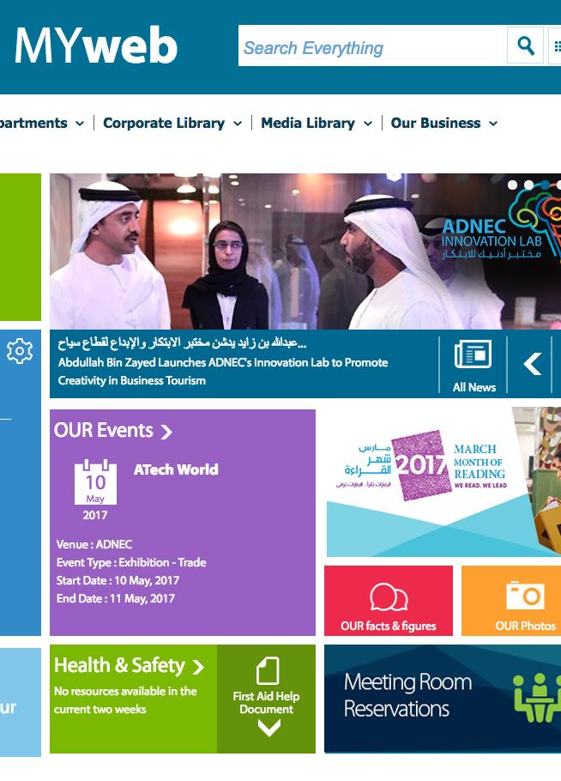Click the First Aid Help Document icon
Screen dimensions: 561x781
pyautogui.click(x=267, y=670)
